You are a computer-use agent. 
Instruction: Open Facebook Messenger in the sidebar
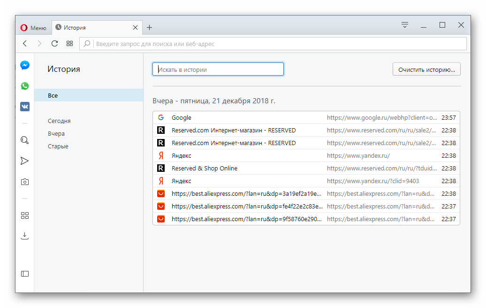tap(25, 65)
